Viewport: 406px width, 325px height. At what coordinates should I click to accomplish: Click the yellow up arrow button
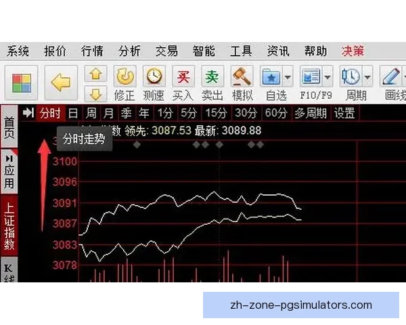click(x=95, y=74)
